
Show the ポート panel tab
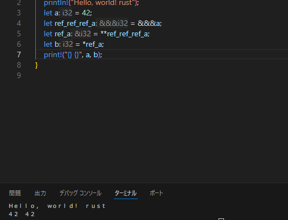tap(156, 193)
